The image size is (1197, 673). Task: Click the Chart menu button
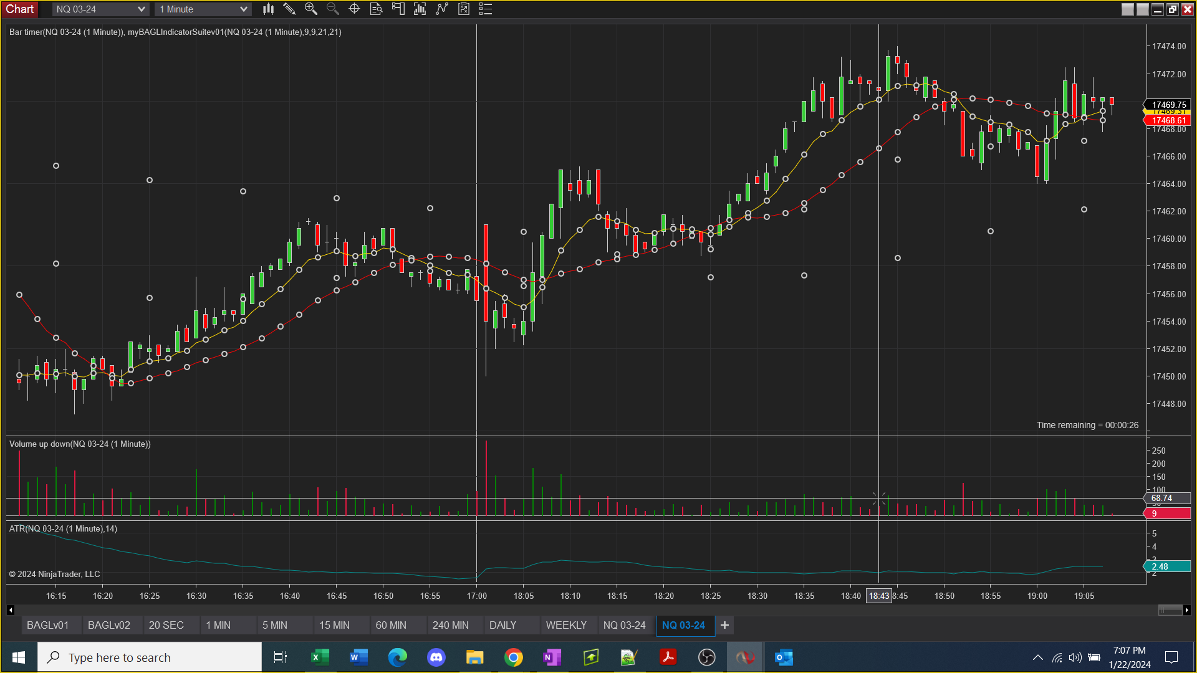20,9
